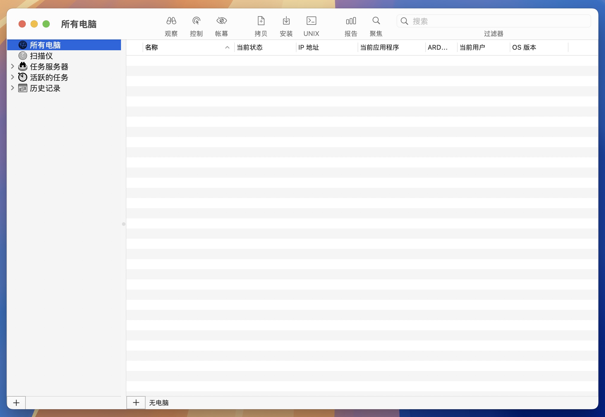The height and width of the screenshot is (417, 605).
Task: Sort by the OS 版本 column header
Action: coord(539,48)
